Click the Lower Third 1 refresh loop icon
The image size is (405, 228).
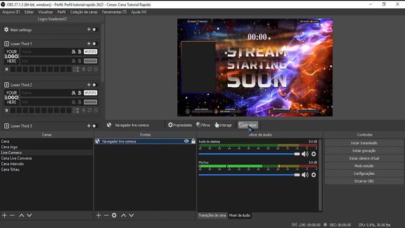pyautogui.click(x=90, y=69)
